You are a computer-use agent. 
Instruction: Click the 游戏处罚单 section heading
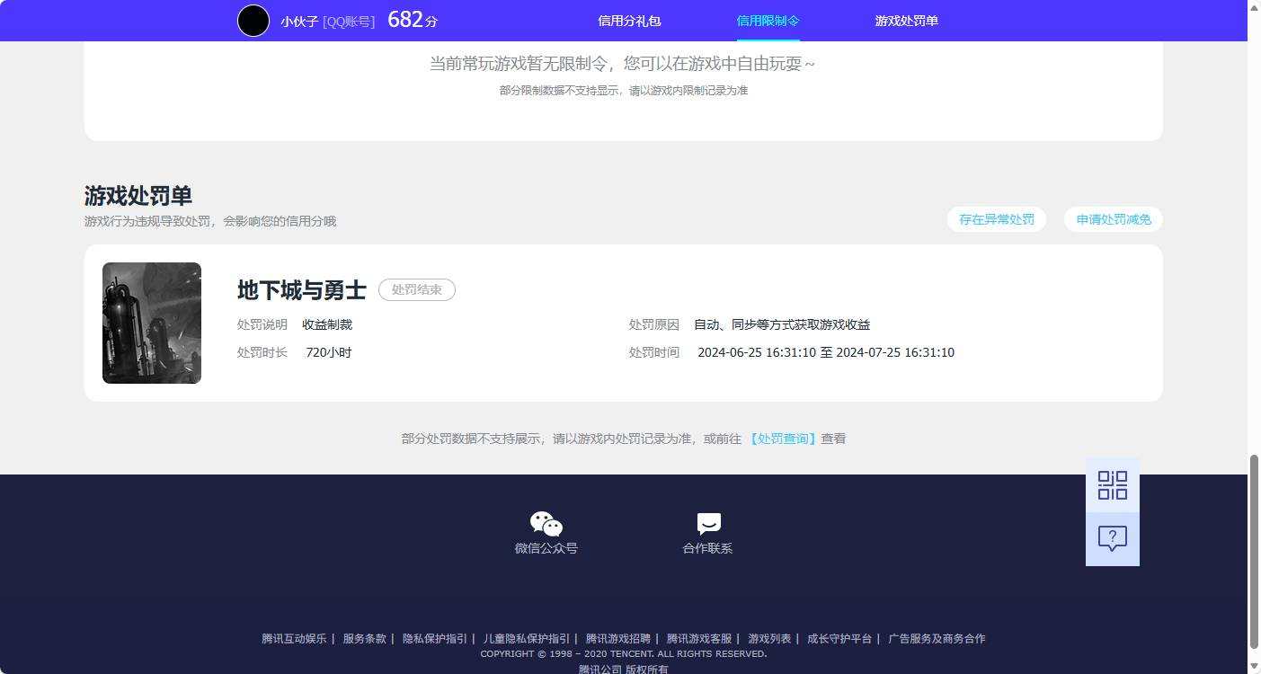coord(138,196)
